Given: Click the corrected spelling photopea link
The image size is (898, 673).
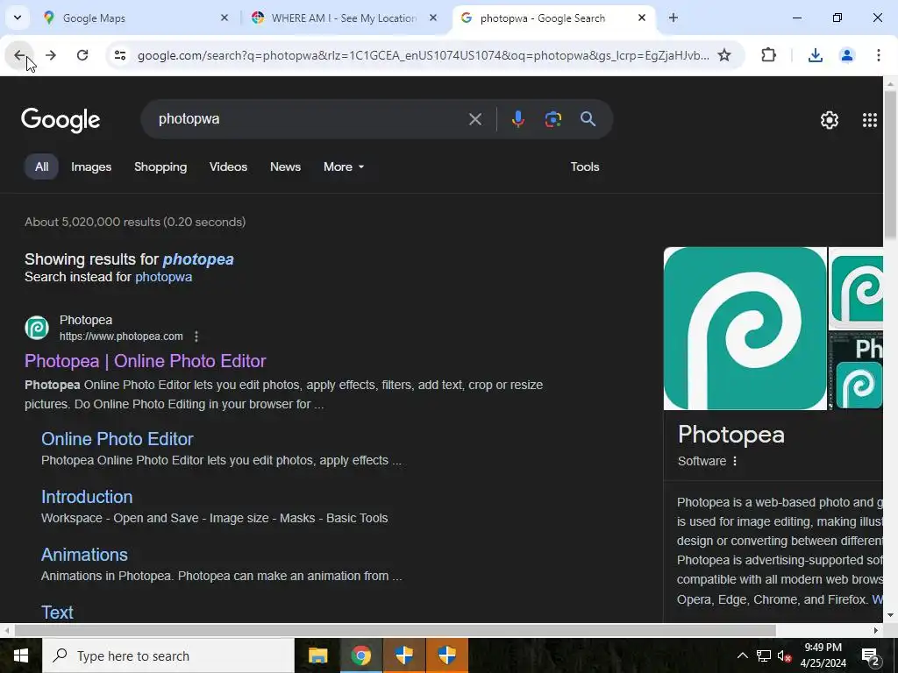Looking at the screenshot, I should 198,259.
